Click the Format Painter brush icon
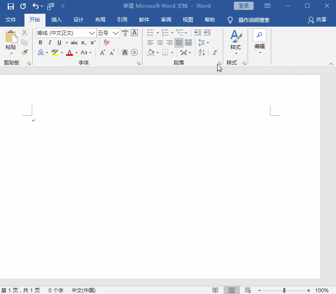Viewport: 336px width, 294px height. (24, 52)
